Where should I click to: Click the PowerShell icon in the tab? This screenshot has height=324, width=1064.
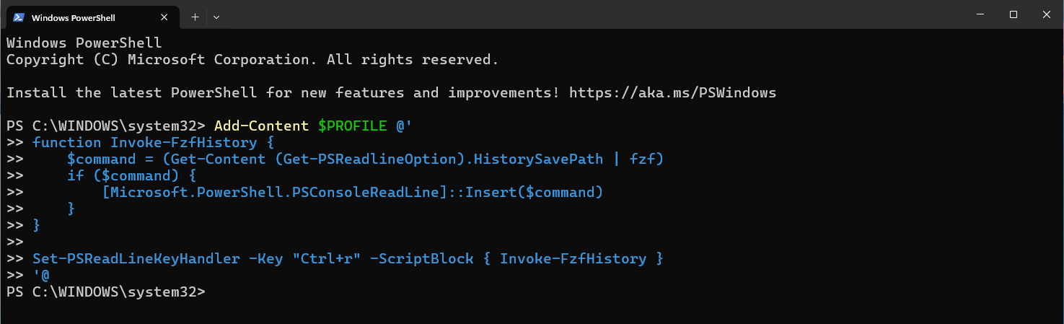tap(19, 17)
